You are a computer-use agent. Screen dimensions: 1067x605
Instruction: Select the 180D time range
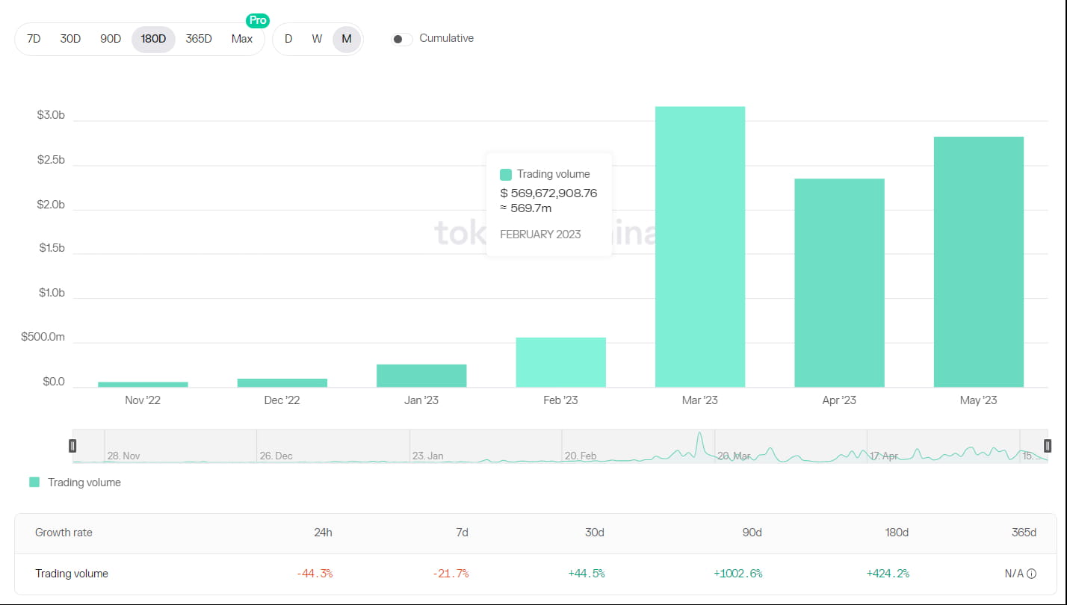click(153, 39)
